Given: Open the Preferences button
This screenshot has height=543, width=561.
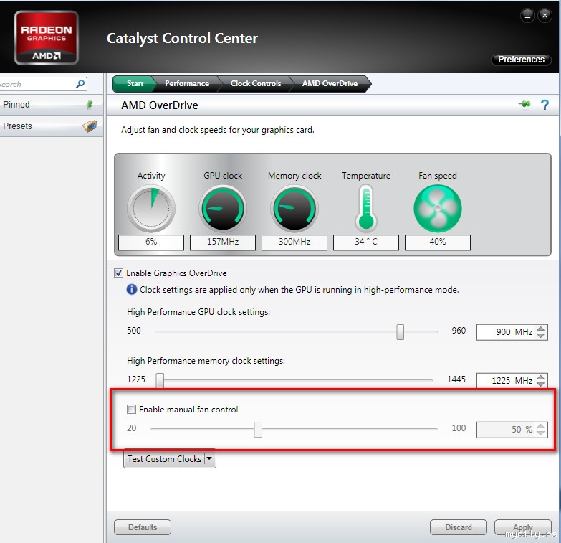Looking at the screenshot, I should tap(521, 60).
